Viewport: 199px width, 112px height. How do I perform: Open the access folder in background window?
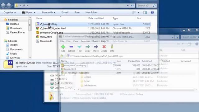click(x=88, y=77)
